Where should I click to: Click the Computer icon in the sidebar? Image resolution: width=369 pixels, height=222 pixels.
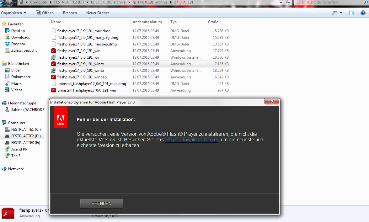pos(4,123)
